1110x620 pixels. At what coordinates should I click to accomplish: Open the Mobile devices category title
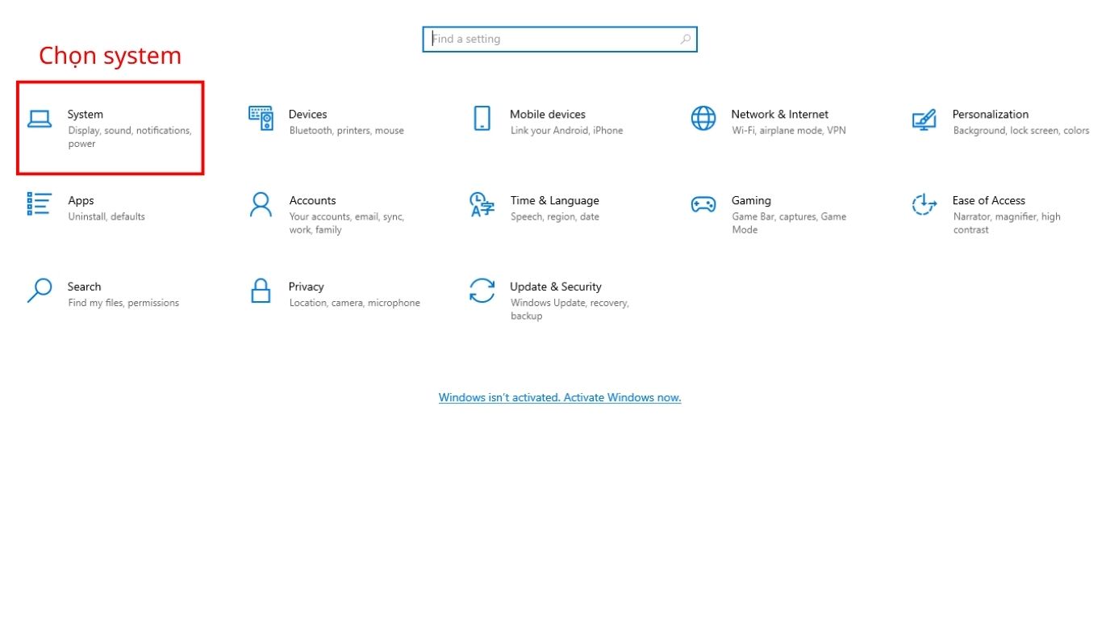click(x=548, y=114)
